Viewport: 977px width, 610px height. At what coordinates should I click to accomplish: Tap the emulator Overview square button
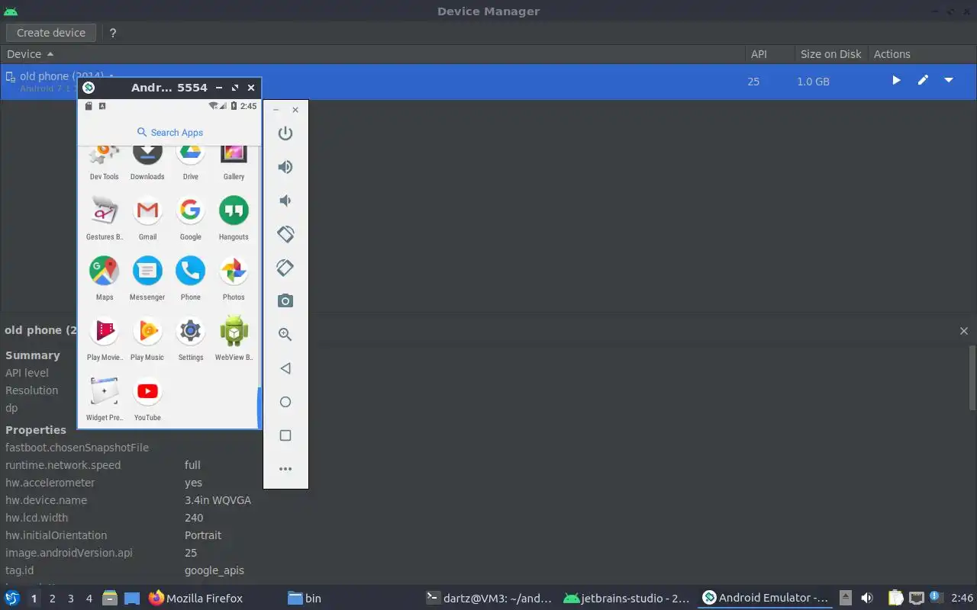[x=285, y=435]
